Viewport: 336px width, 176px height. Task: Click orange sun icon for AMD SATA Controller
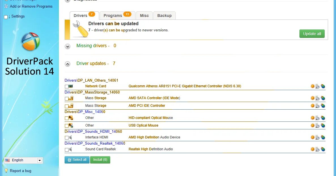tap(312, 98)
